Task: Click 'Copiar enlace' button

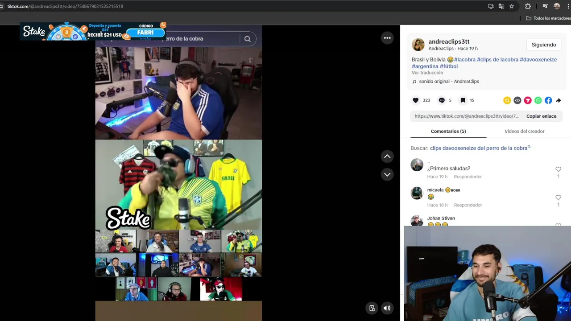Action: tap(541, 116)
